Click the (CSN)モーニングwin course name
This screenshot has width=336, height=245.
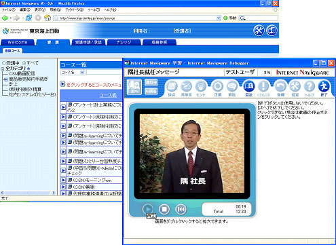pyautogui.click(x=92, y=181)
